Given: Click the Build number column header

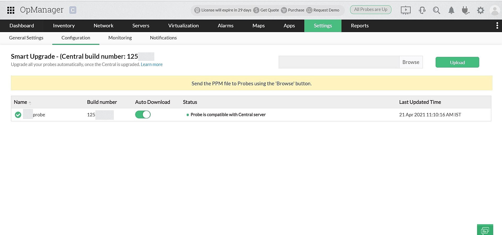Looking at the screenshot, I should pos(102,102).
